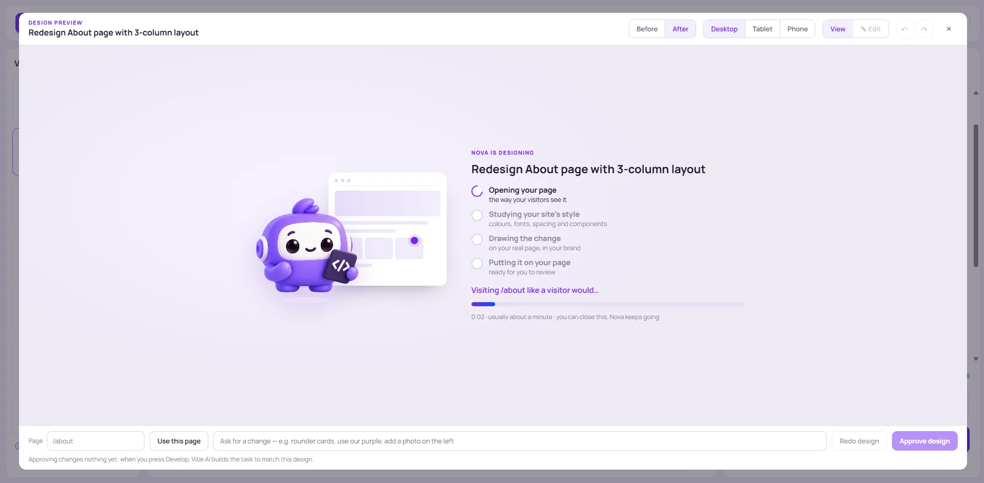
Task: Select the Phone device preview
Action: click(x=797, y=29)
